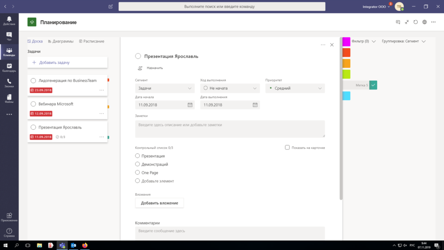Select the lime green label swatch
The height and width of the screenshot is (250, 444).
(346, 74)
